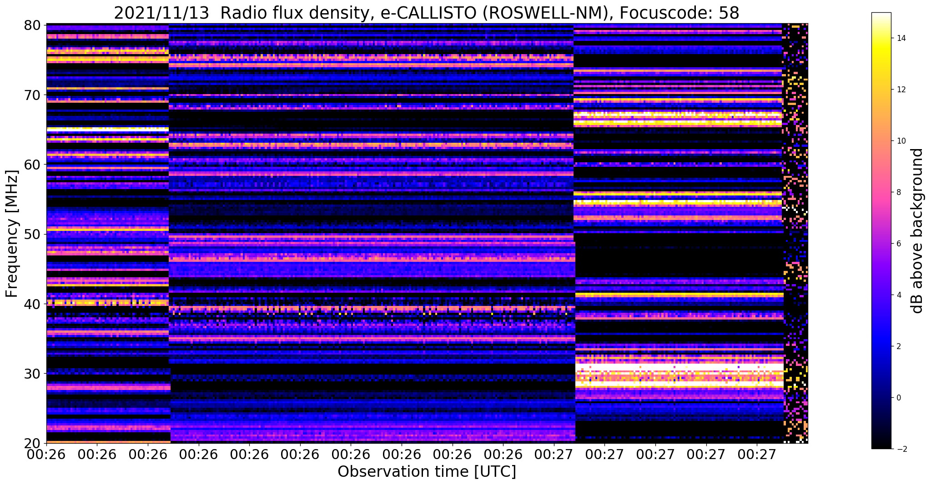Click the colorbar tick label 12
931x485 pixels.
(900, 90)
